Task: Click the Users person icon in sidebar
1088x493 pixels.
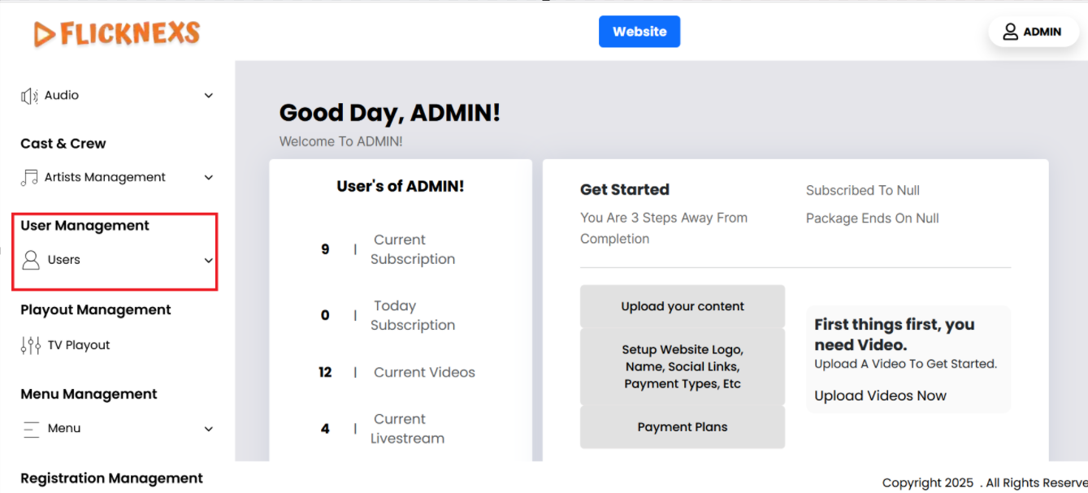Action: (31, 260)
